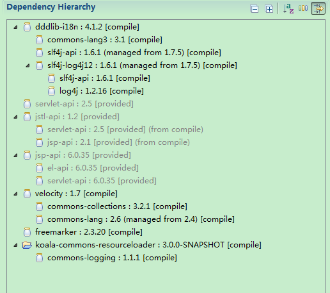This screenshot has width=330, height=293.
Task: Collapse the jsp-api : 6.0.35 node
Action: (15, 155)
